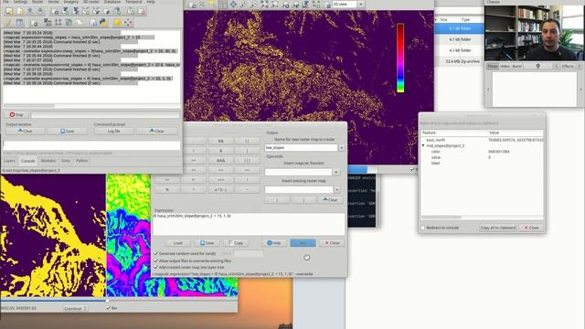Image resolution: width=585 pixels, height=329 pixels.
Task: Toggle Render checkbox in lower map display
Action: point(108,308)
